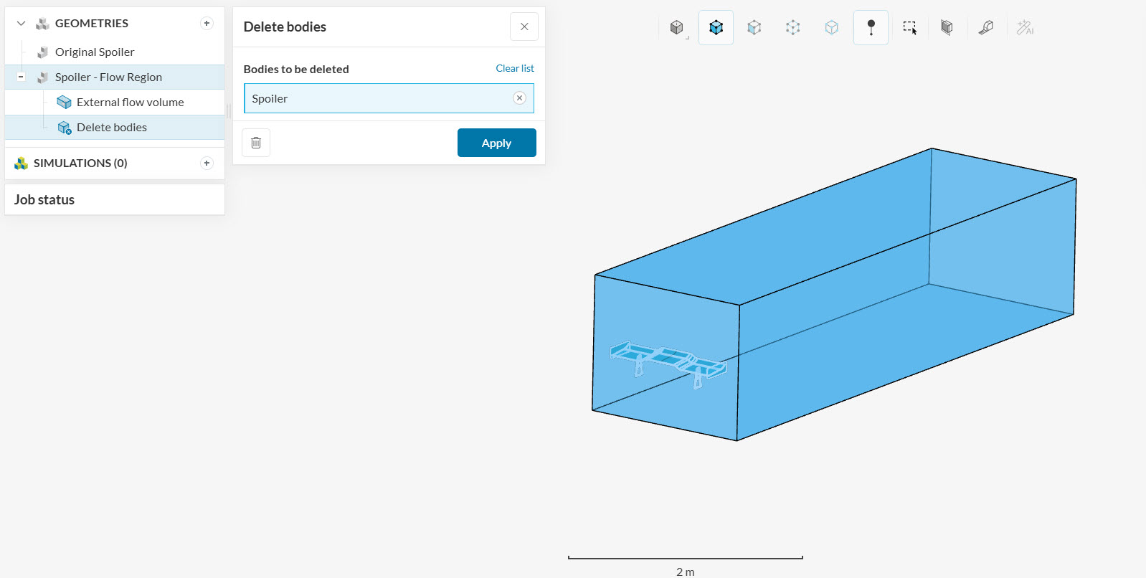Switch to edge selection mode icon
The height and width of the screenshot is (578, 1146).
831,28
